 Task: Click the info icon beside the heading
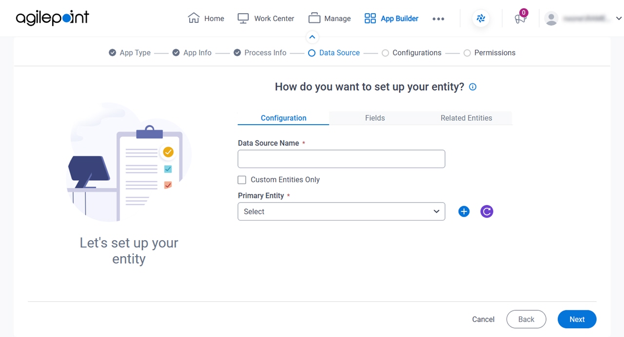point(472,87)
